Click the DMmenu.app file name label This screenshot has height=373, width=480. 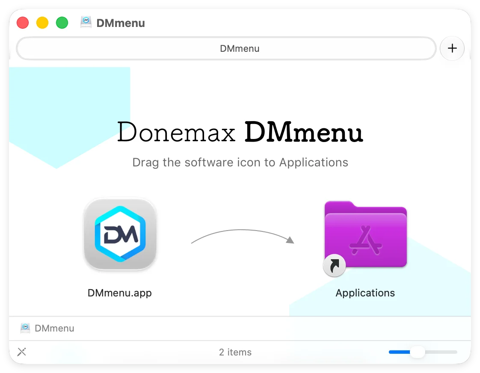[120, 293]
